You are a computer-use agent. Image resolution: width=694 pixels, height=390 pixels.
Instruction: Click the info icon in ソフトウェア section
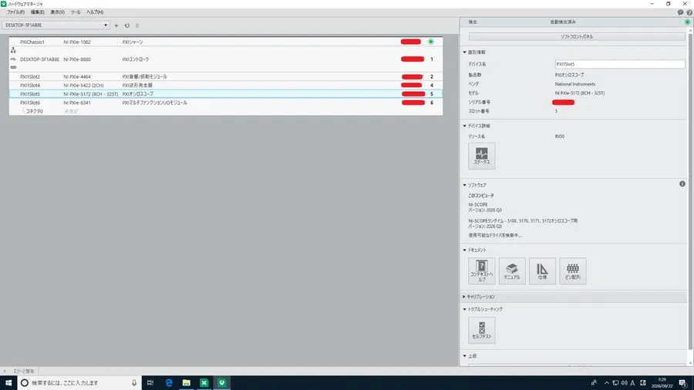coord(682,184)
